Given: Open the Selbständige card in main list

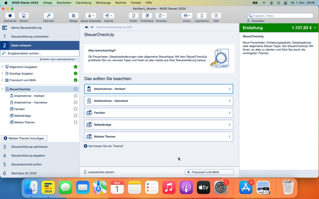Looking at the screenshot, I should click(159, 125).
